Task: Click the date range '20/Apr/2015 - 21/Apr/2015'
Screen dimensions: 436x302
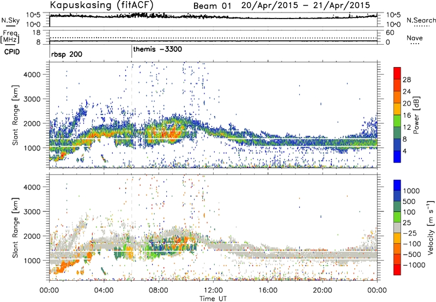Action: [x=306, y=5]
